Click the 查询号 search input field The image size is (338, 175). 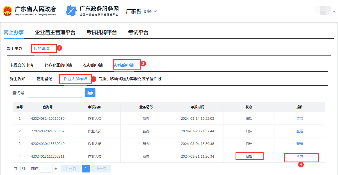(55, 93)
